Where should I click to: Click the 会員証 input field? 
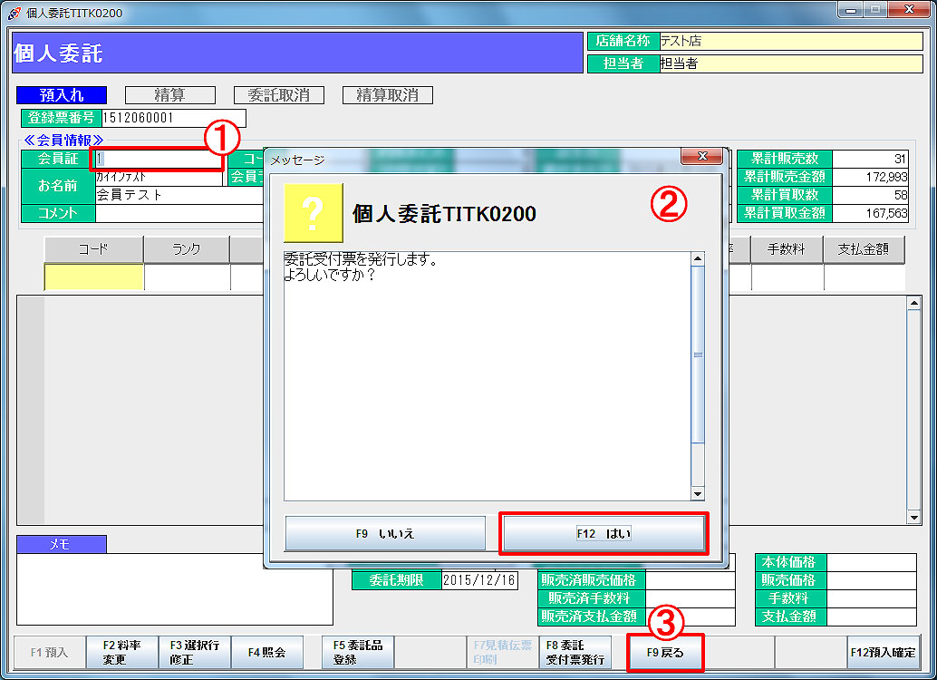[159, 159]
